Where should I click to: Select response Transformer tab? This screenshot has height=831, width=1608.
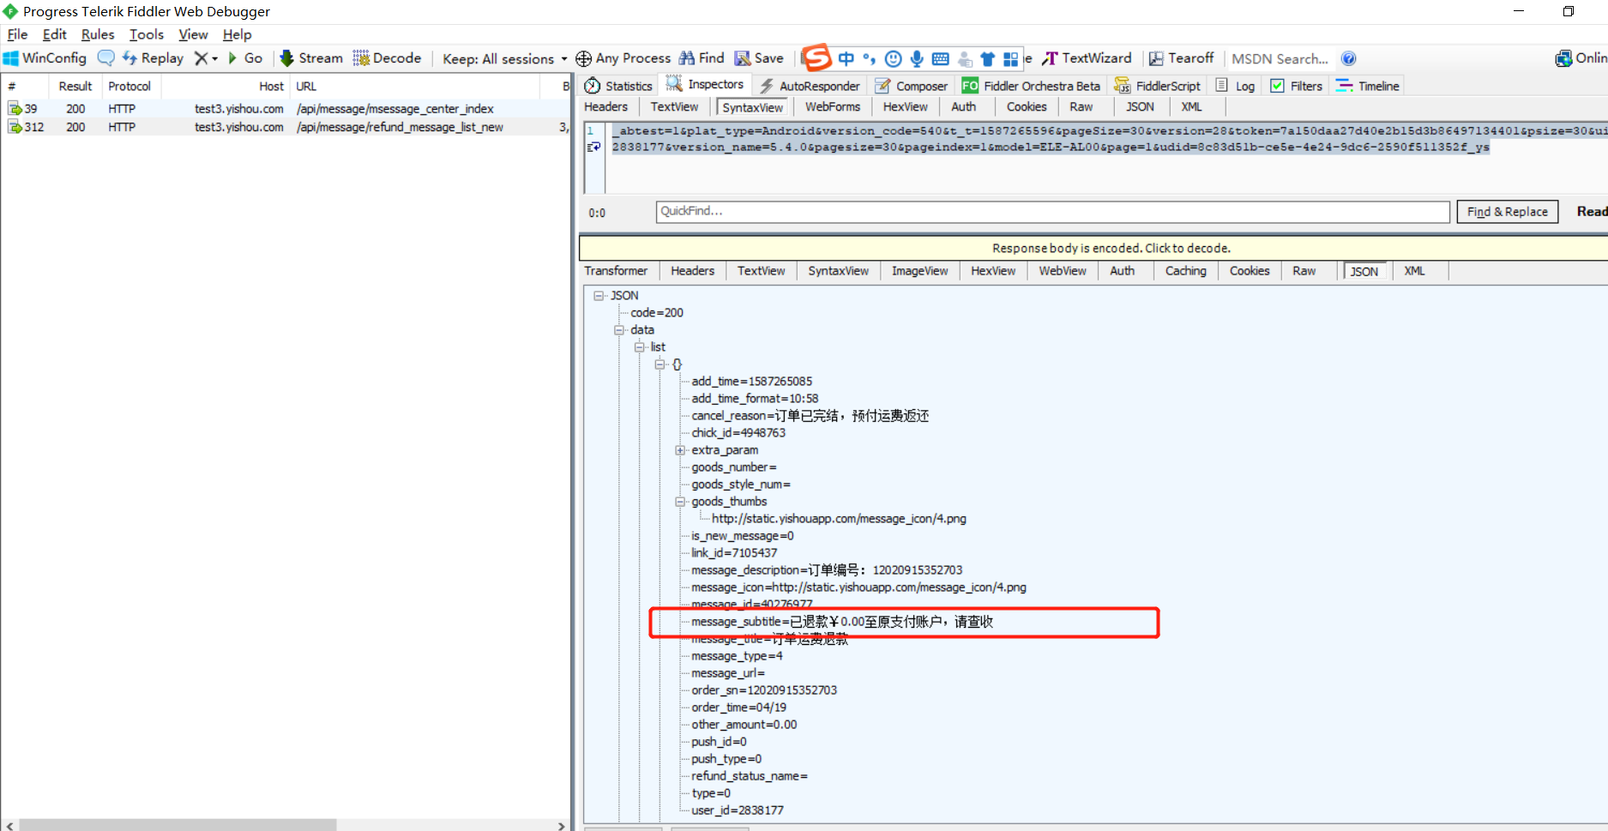pos(616,271)
